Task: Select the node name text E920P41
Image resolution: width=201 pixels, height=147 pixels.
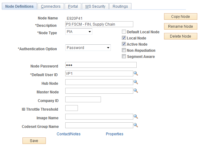Action: pyautogui.click(x=74, y=18)
